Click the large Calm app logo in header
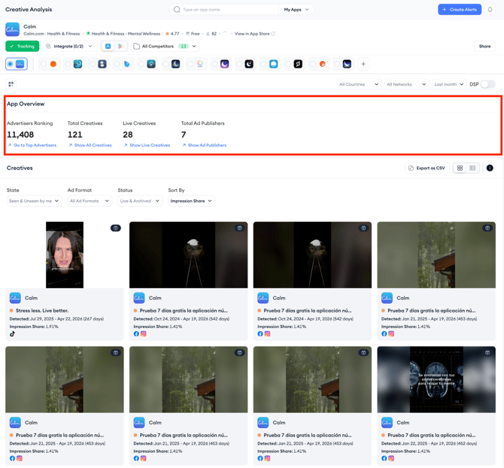The height and width of the screenshot is (468, 504). click(x=13, y=29)
